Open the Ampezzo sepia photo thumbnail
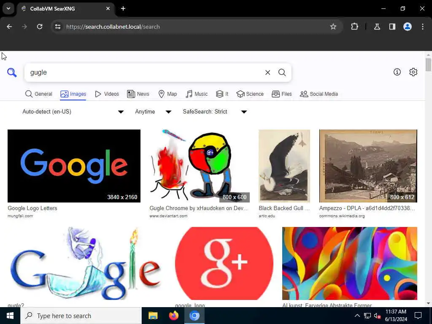Image resolution: width=432 pixels, height=324 pixels. [x=368, y=166]
